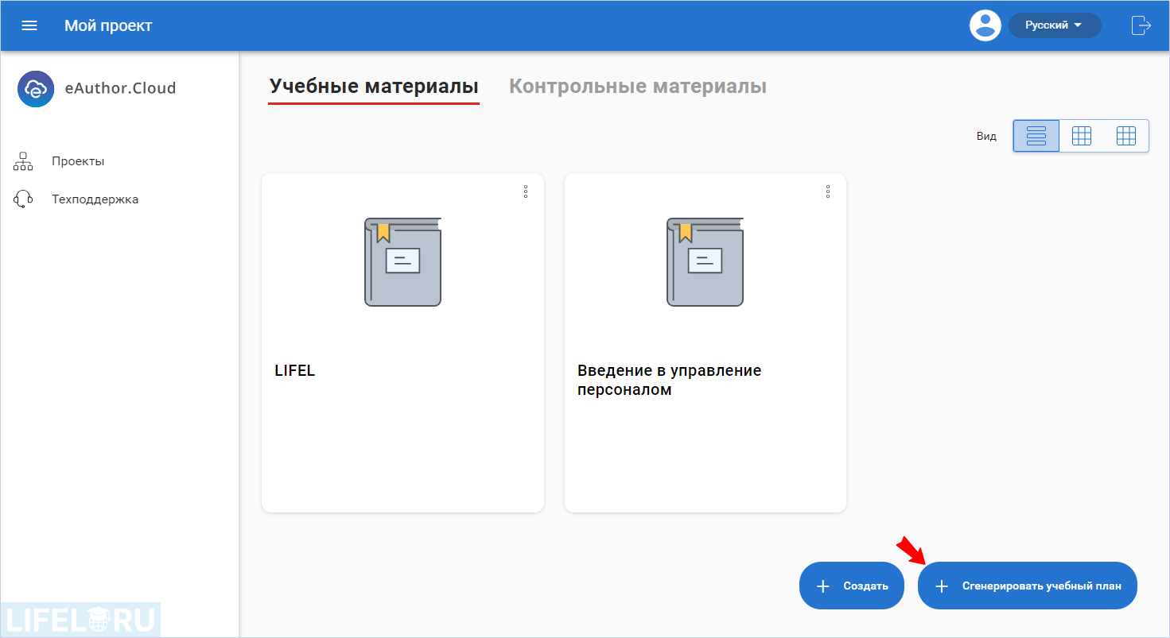Click the logout icon top right
This screenshot has width=1170, height=638.
[1141, 25]
